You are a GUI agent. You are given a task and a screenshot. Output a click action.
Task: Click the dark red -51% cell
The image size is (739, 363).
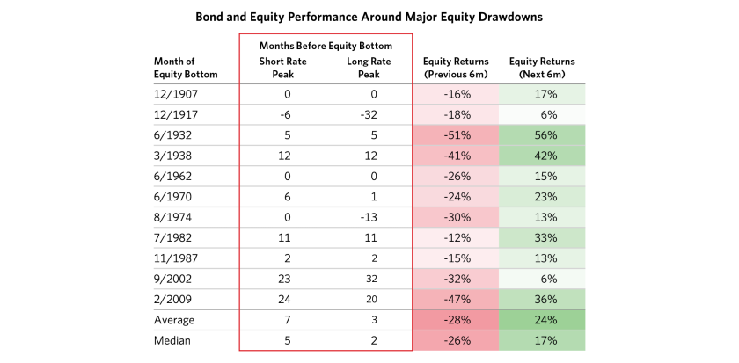(x=456, y=134)
